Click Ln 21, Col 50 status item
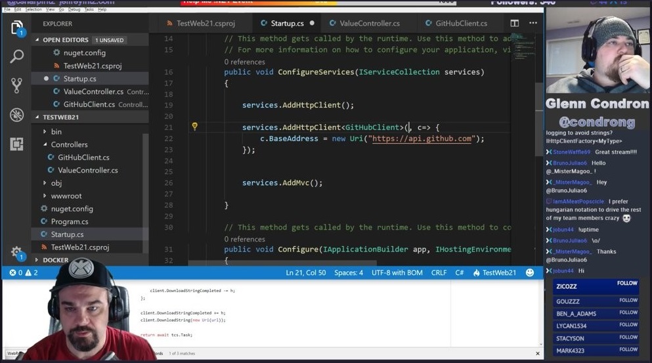This screenshot has height=363, width=652. click(305, 273)
